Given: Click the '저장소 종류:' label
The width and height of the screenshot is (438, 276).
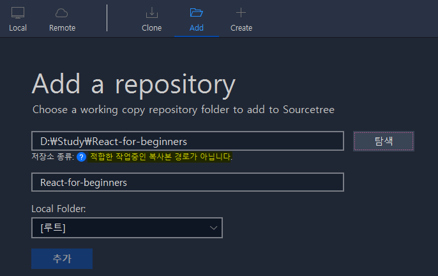Looking at the screenshot, I should coord(53,157).
